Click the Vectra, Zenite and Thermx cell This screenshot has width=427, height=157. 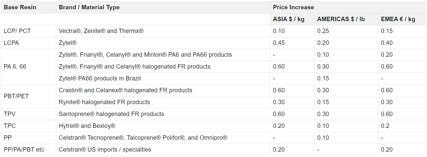click(101, 31)
